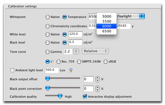Image resolution: width=165 pixels, height=105 pixels.
Task: Select SMPTE 240M tone curve option
Action: coord(79,61)
